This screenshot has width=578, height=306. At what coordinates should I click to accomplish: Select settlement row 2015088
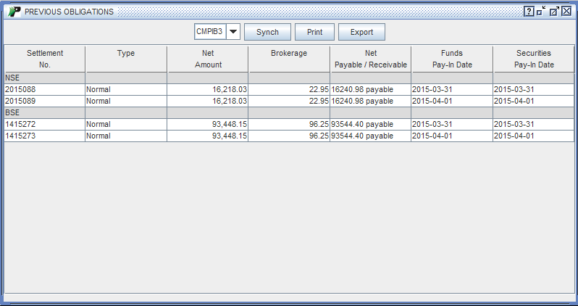click(45, 89)
